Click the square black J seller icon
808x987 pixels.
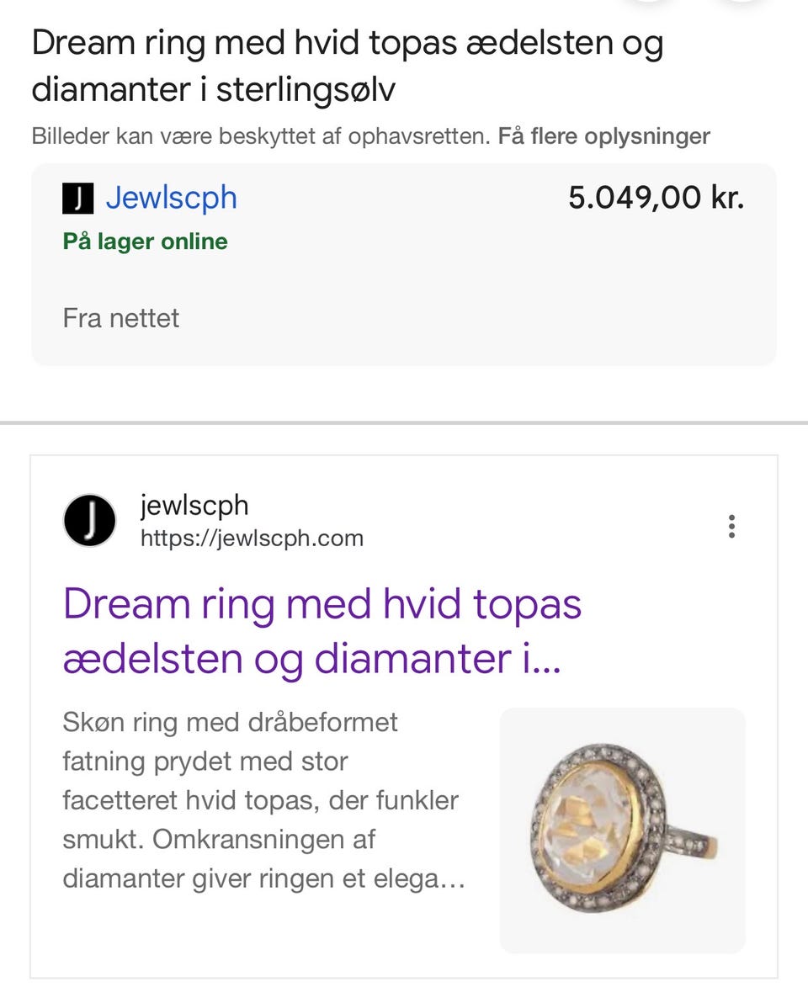77,199
